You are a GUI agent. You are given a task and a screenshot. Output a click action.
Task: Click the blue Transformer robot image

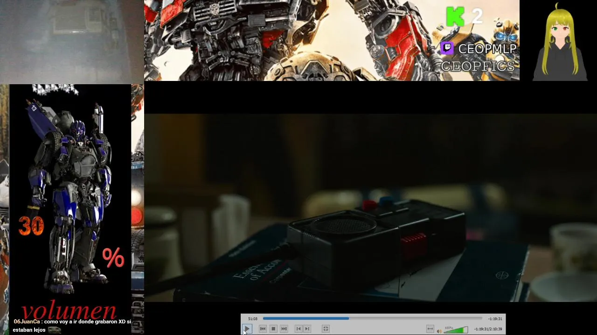(70, 195)
